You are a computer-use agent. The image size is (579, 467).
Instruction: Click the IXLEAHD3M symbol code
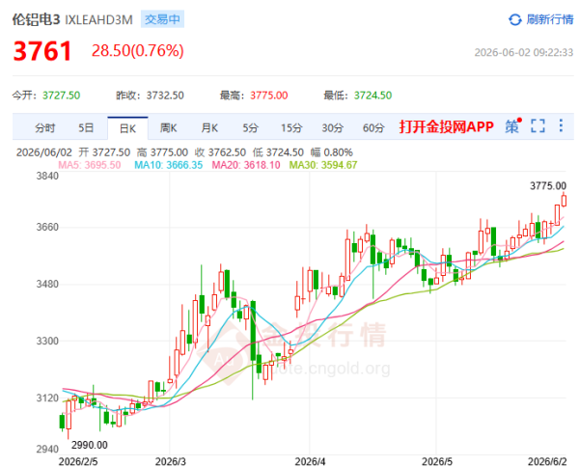click(x=99, y=20)
